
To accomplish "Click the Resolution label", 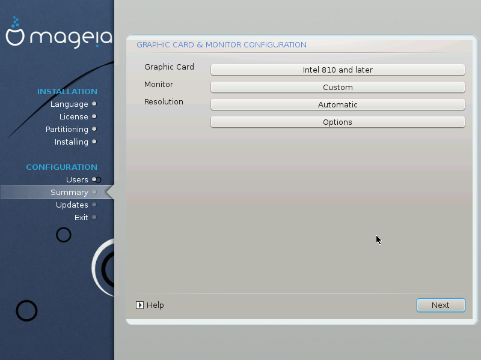I will pos(164,101).
